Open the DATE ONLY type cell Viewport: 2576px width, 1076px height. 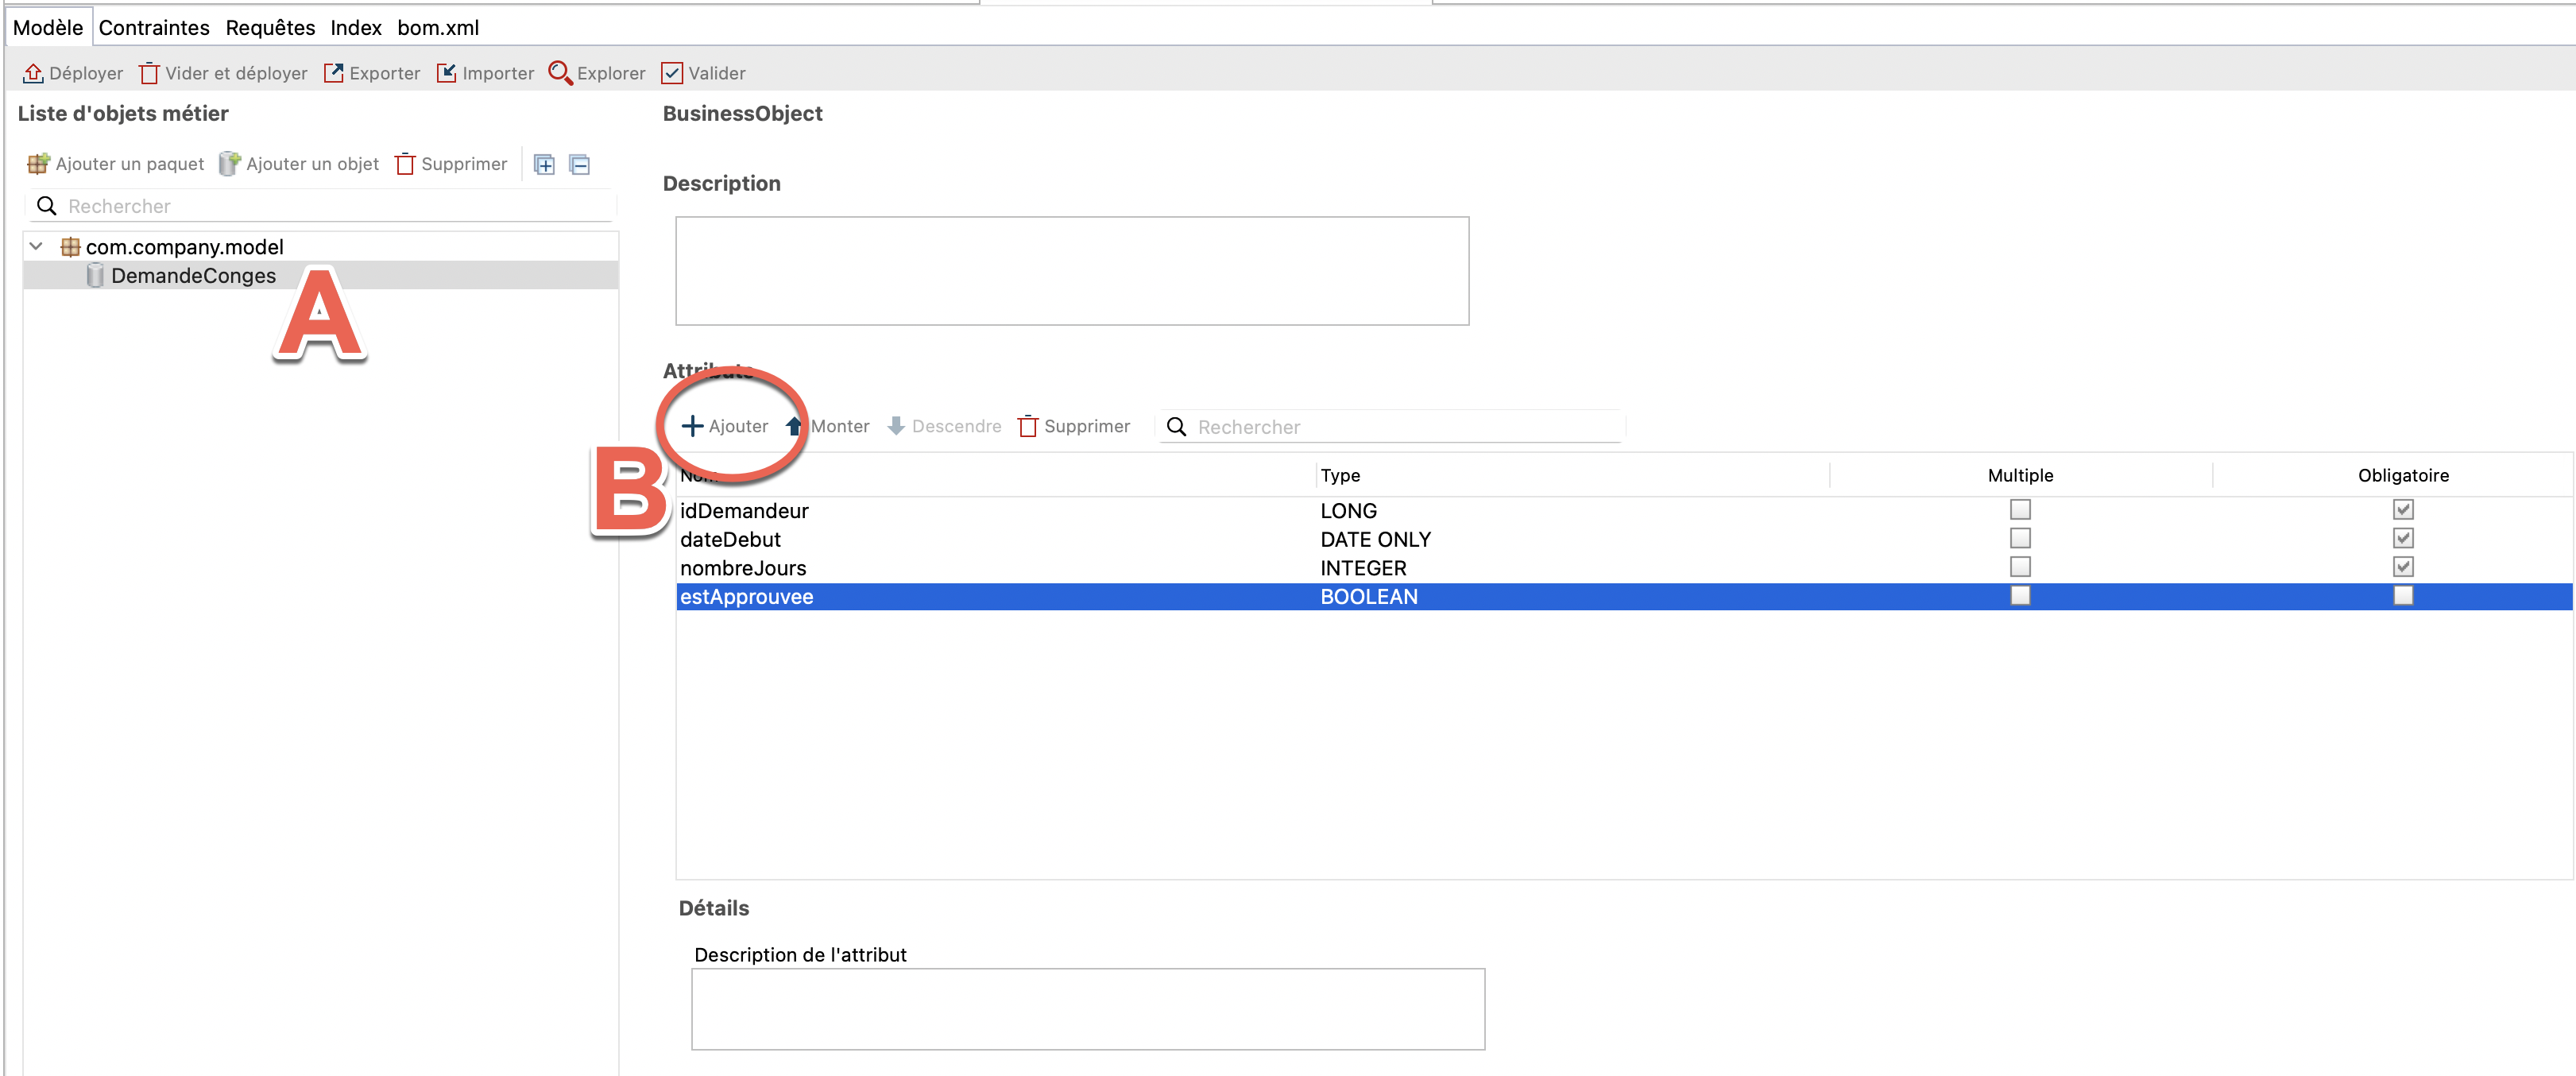coord(1375,540)
